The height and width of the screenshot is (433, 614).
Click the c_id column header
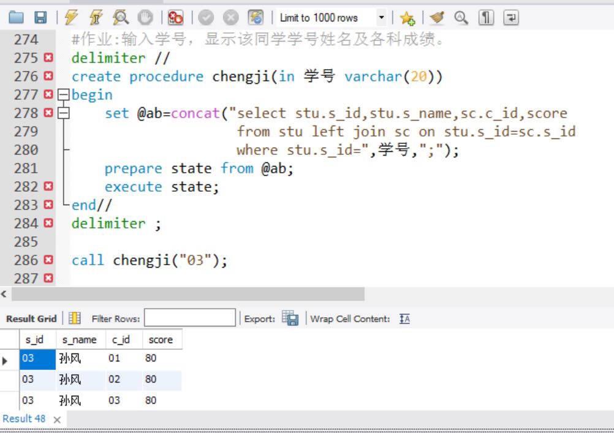[x=124, y=339]
